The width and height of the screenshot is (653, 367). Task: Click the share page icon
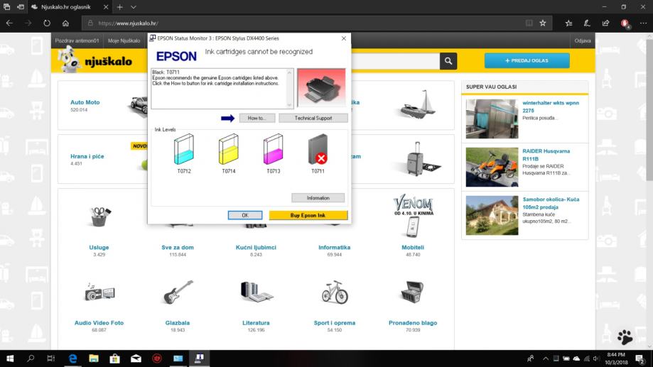605,23
